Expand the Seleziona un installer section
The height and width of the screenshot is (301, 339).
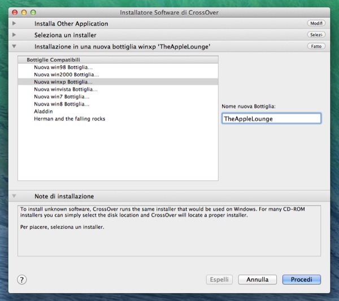point(14,35)
